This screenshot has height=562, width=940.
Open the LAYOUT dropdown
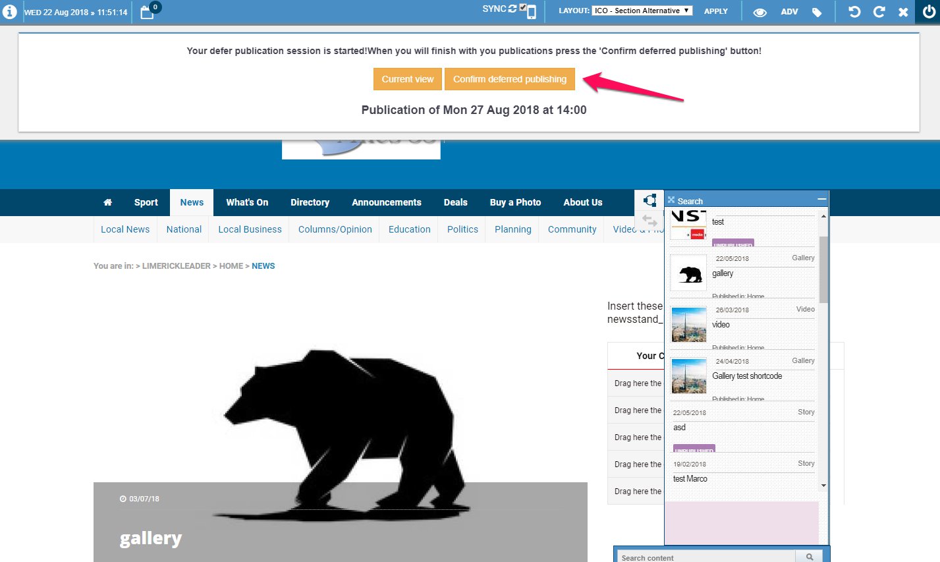coord(642,11)
